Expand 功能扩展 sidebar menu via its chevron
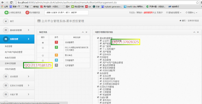This screenshot has width=202, height=104. tap(29, 95)
